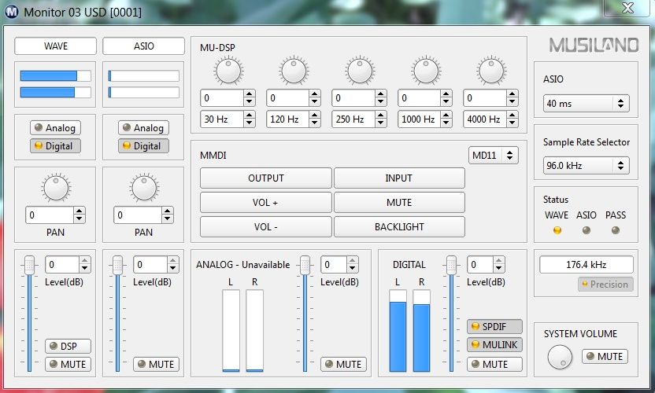This screenshot has width=655, height=393.
Task: Mute the DIGITAL output
Action: pyautogui.click(x=494, y=364)
